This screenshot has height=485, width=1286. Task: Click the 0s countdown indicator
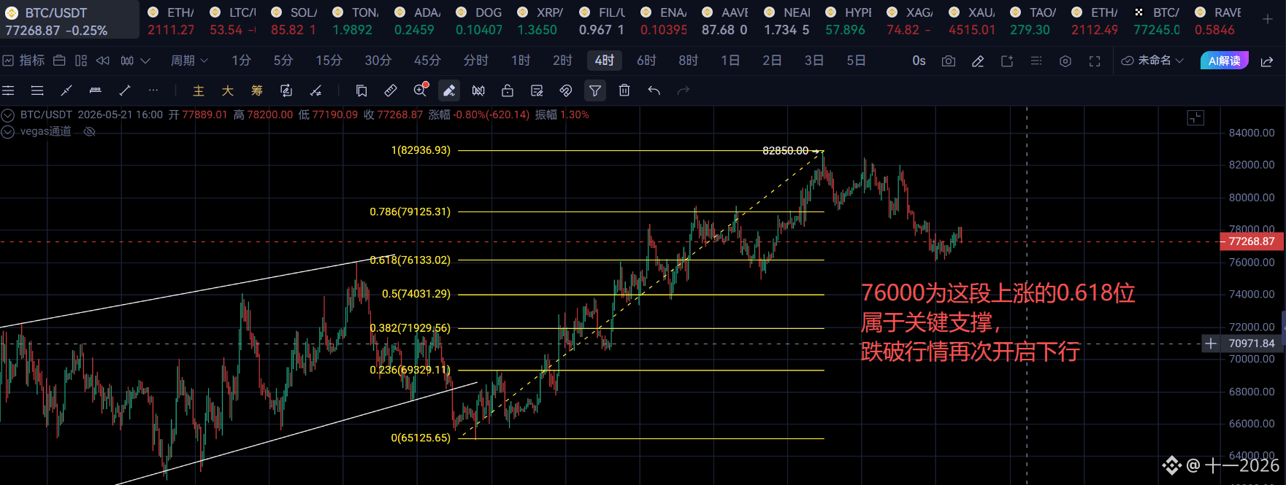(919, 61)
